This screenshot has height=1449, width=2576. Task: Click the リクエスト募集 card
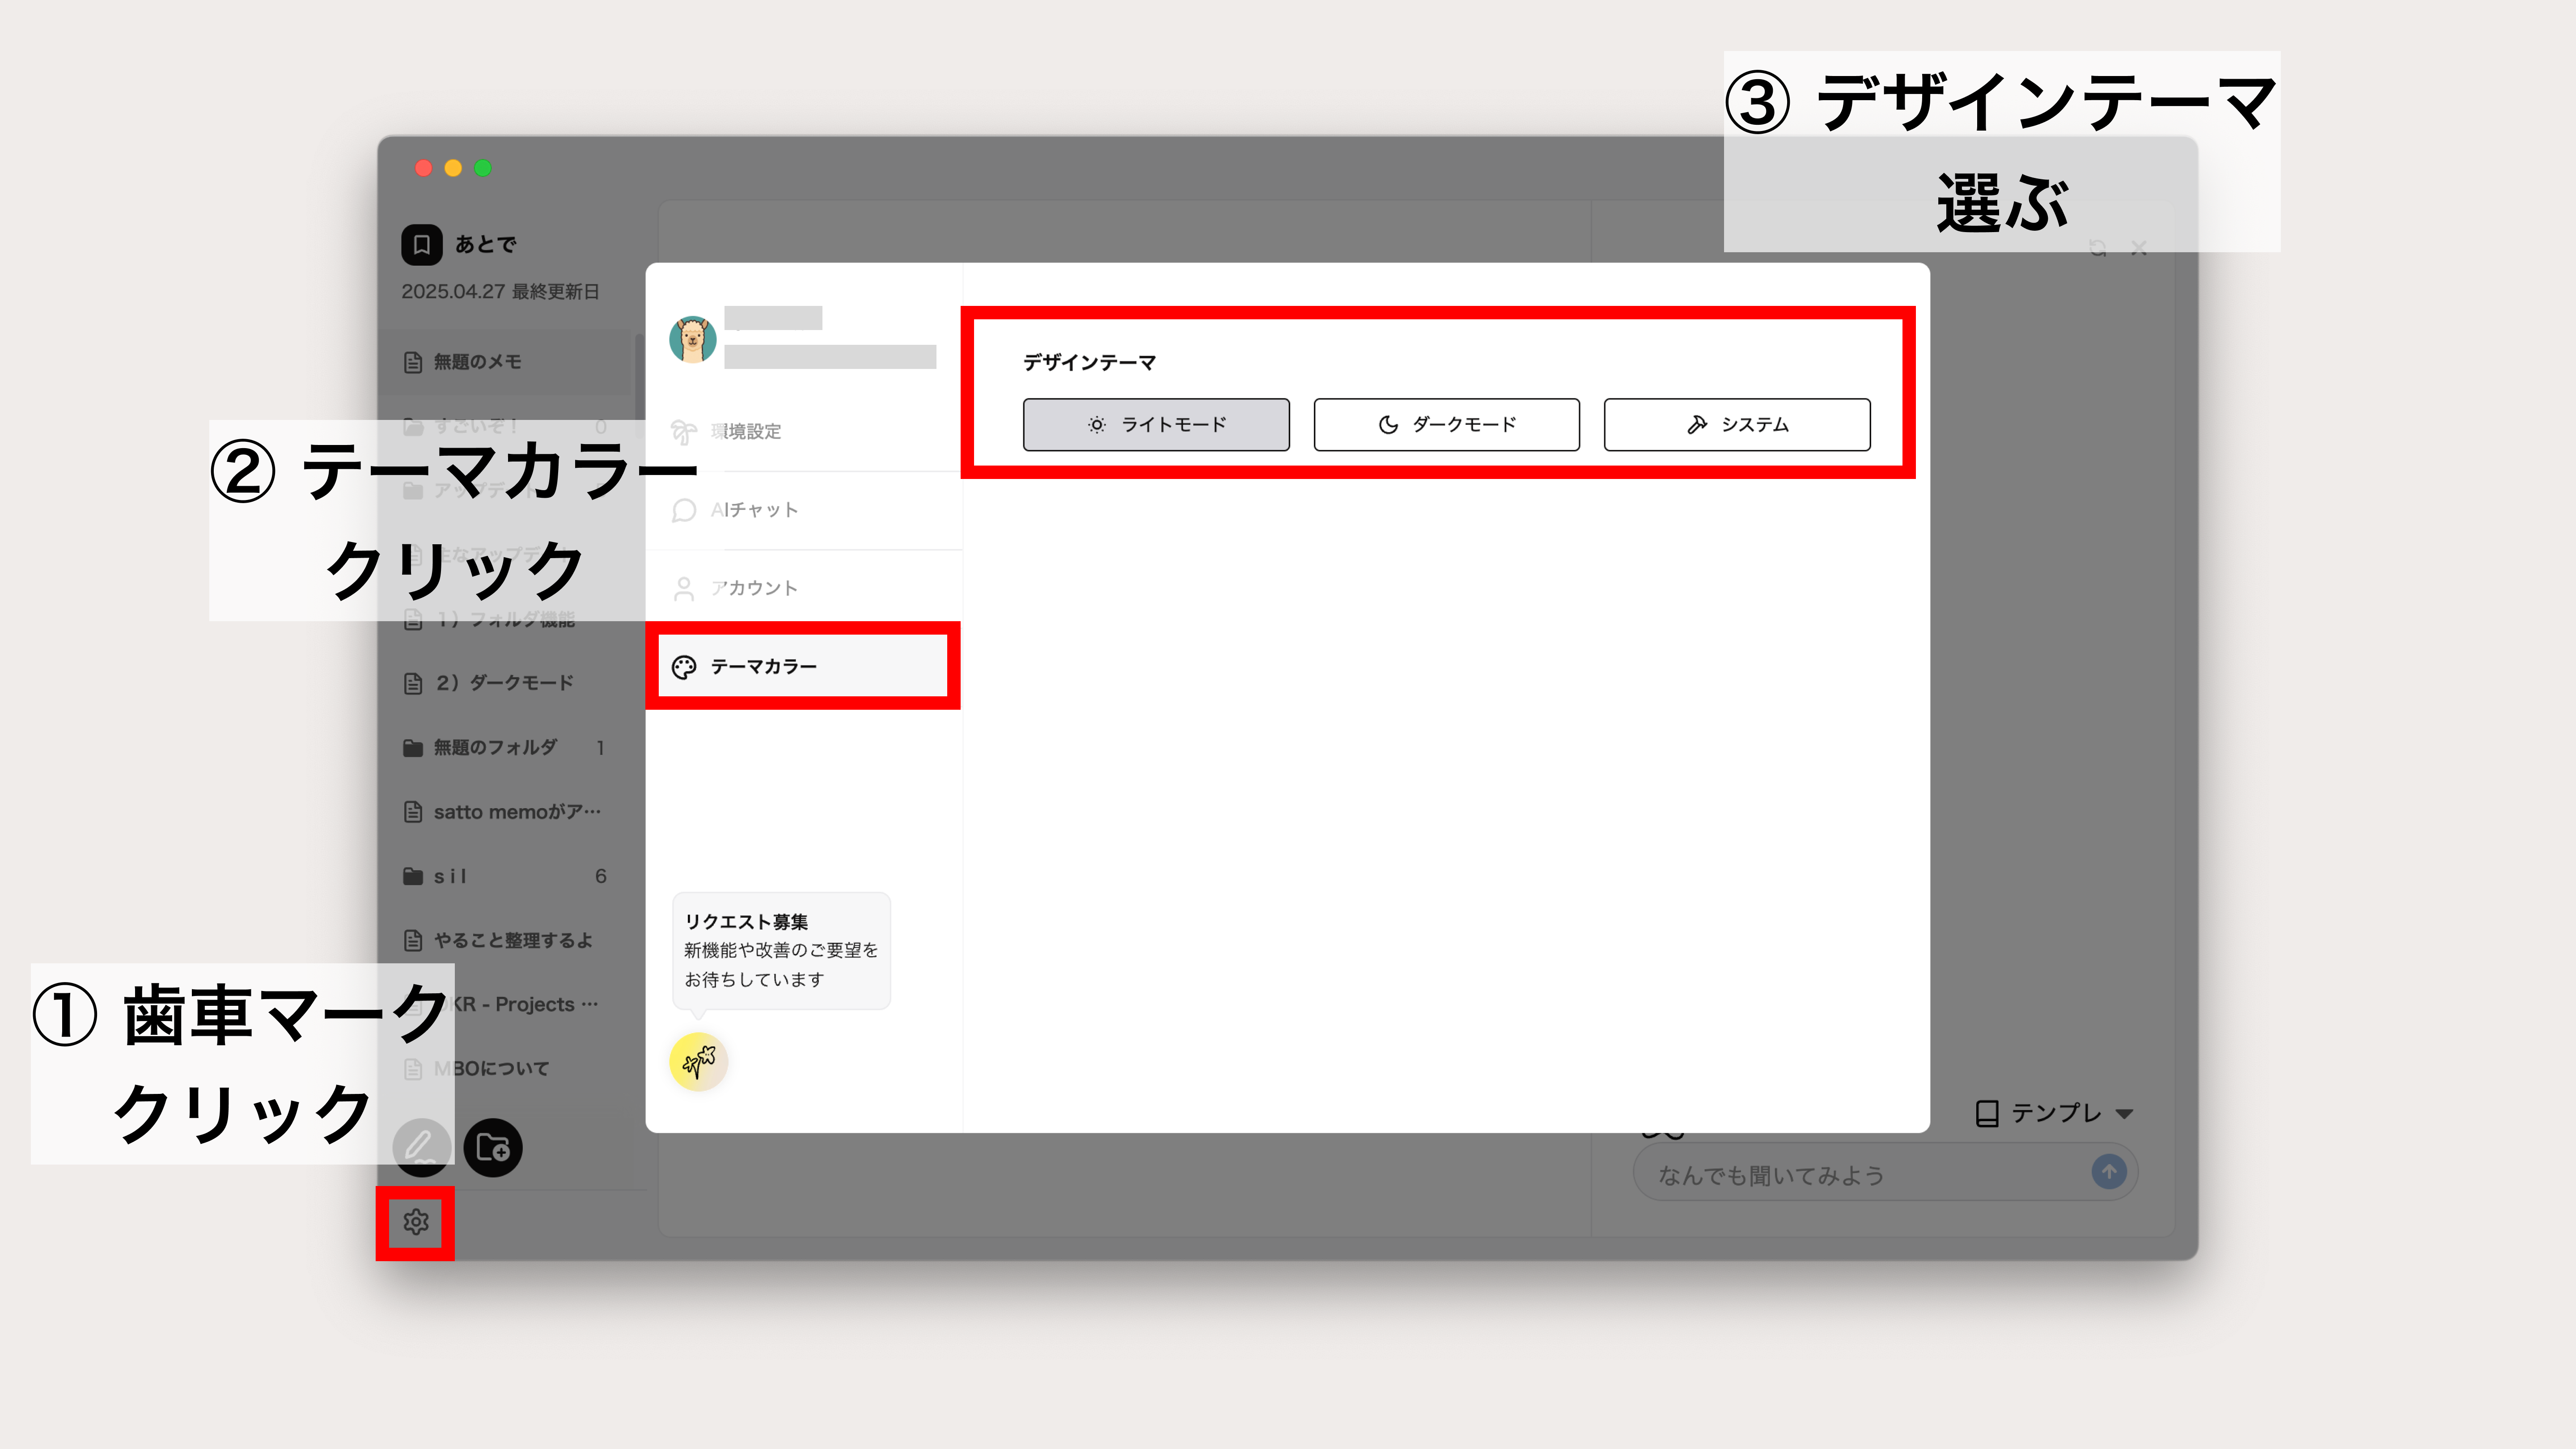pos(781,950)
